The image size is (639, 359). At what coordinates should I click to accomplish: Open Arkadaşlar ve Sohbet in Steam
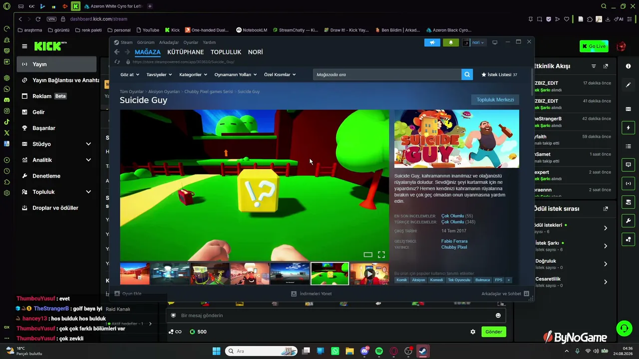click(x=505, y=294)
